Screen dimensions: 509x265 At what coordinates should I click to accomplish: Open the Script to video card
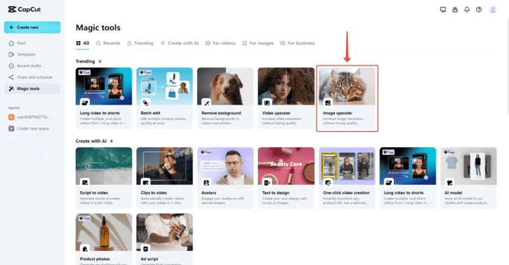[x=104, y=178]
